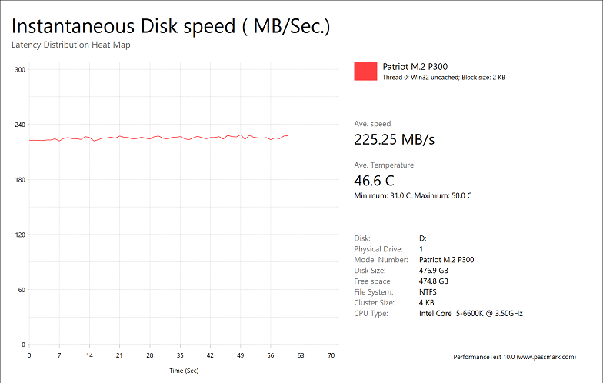
Task: Click the Intel Core i5-6600K CPU type value
Action: point(471,314)
